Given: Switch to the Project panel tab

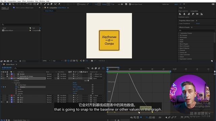Looking at the screenshot, I should click(4, 8).
